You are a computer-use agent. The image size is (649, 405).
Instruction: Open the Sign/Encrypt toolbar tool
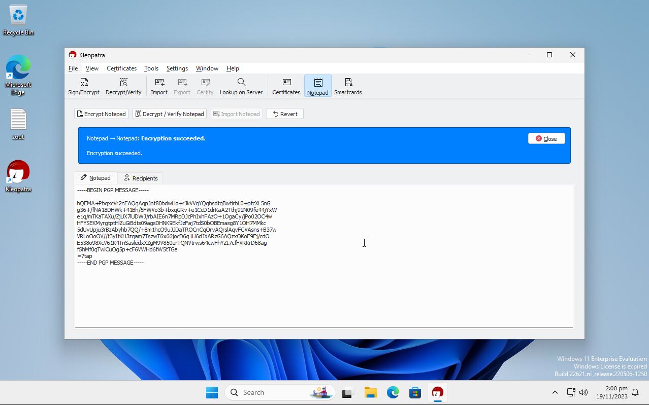[84, 86]
